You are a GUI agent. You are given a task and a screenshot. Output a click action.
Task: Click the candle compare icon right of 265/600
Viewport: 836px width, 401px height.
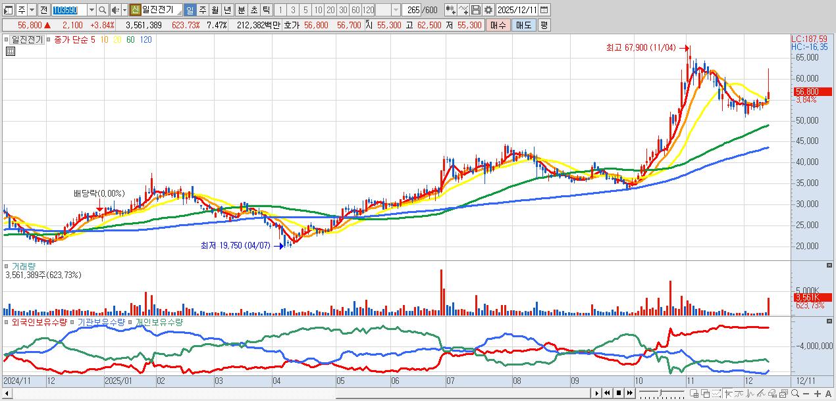pos(451,10)
